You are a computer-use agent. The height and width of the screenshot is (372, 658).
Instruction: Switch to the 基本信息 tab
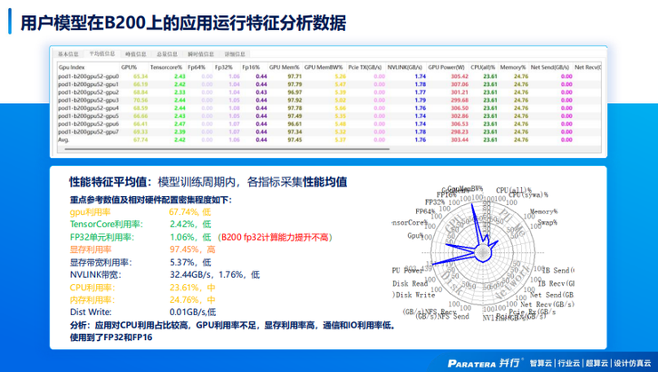tap(68, 54)
